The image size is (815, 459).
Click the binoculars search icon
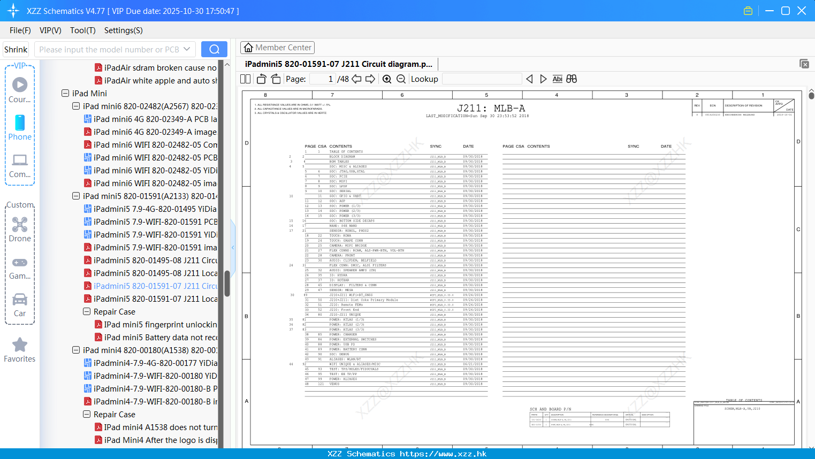[x=572, y=79]
